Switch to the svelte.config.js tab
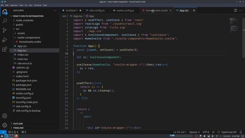 tap(125, 10)
